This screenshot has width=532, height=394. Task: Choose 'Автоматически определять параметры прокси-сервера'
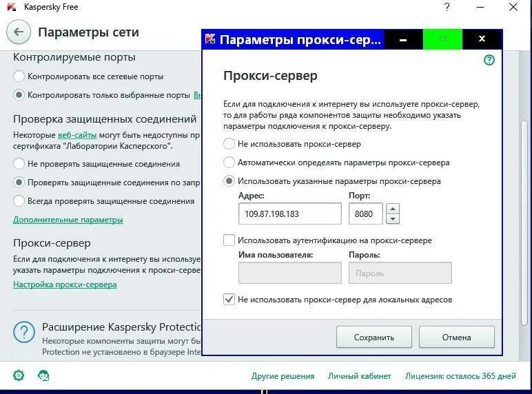coord(229,163)
